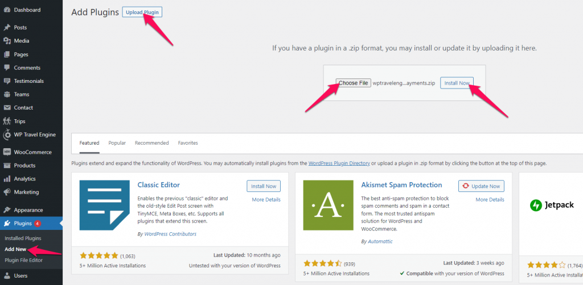Viewport: 583px width, 285px height.
Task: Click the Add Plugins page heading
Action: click(x=95, y=12)
